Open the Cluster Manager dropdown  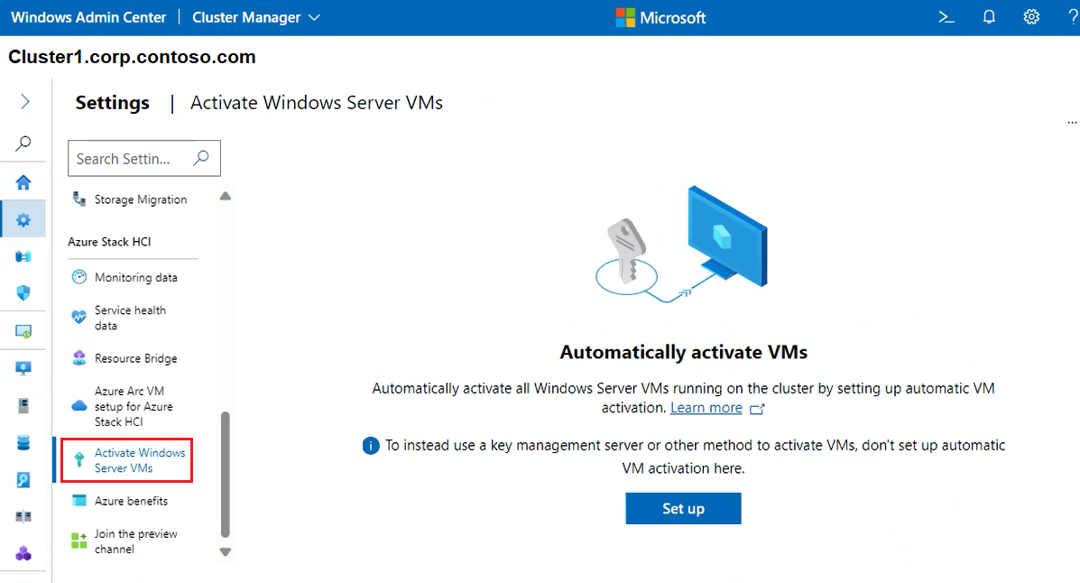[255, 16]
